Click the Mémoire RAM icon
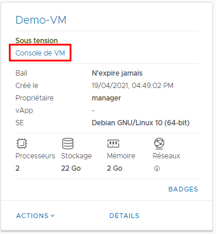 click(113, 144)
